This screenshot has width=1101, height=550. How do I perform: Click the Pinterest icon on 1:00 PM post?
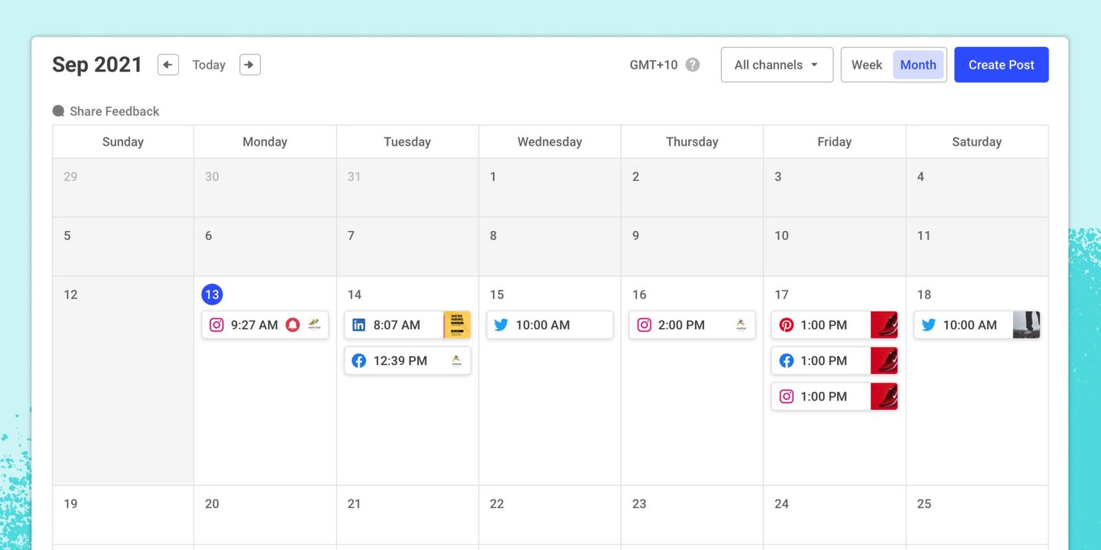pyautogui.click(x=786, y=324)
